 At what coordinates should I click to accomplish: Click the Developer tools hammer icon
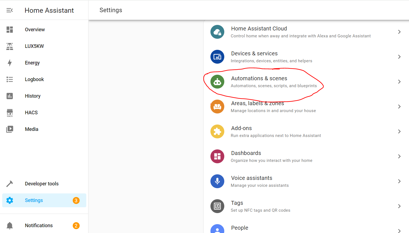[x=10, y=184]
